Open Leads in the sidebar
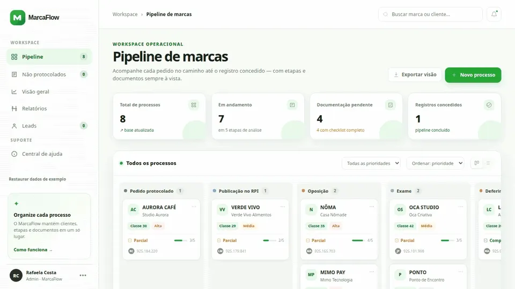Image resolution: width=515 pixels, height=289 pixels. [49, 126]
